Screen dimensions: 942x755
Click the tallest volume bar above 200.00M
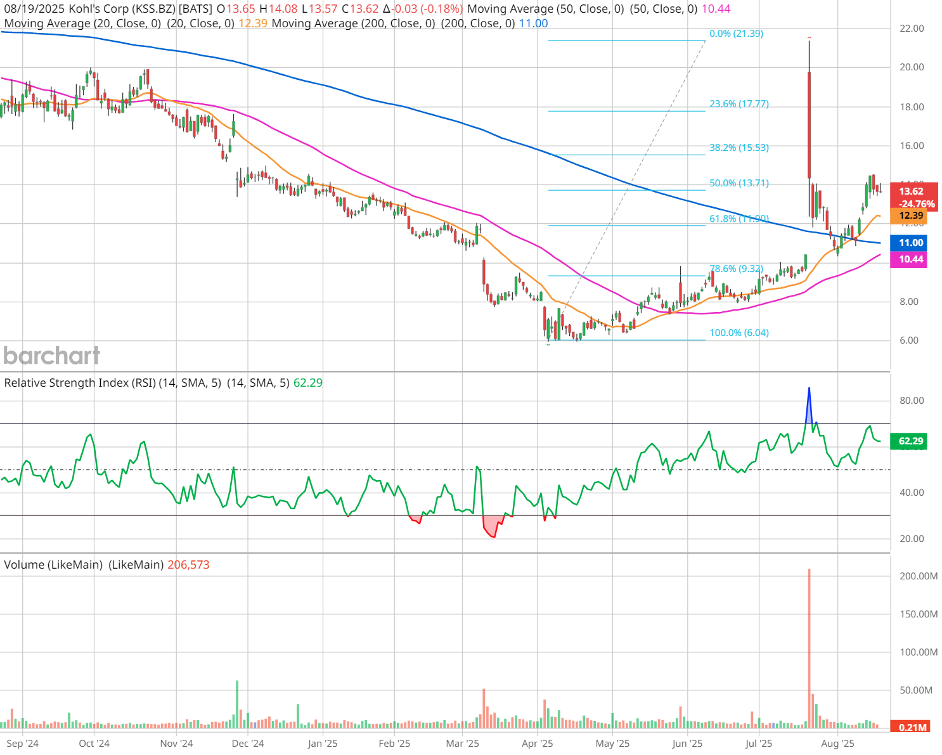[810, 649]
